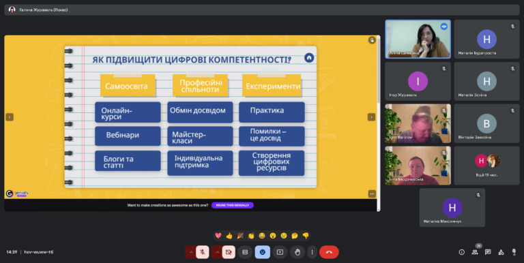Leave the call with red button
Image resolution: width=524 pixels, height=263 pixels.
point(329,252)
